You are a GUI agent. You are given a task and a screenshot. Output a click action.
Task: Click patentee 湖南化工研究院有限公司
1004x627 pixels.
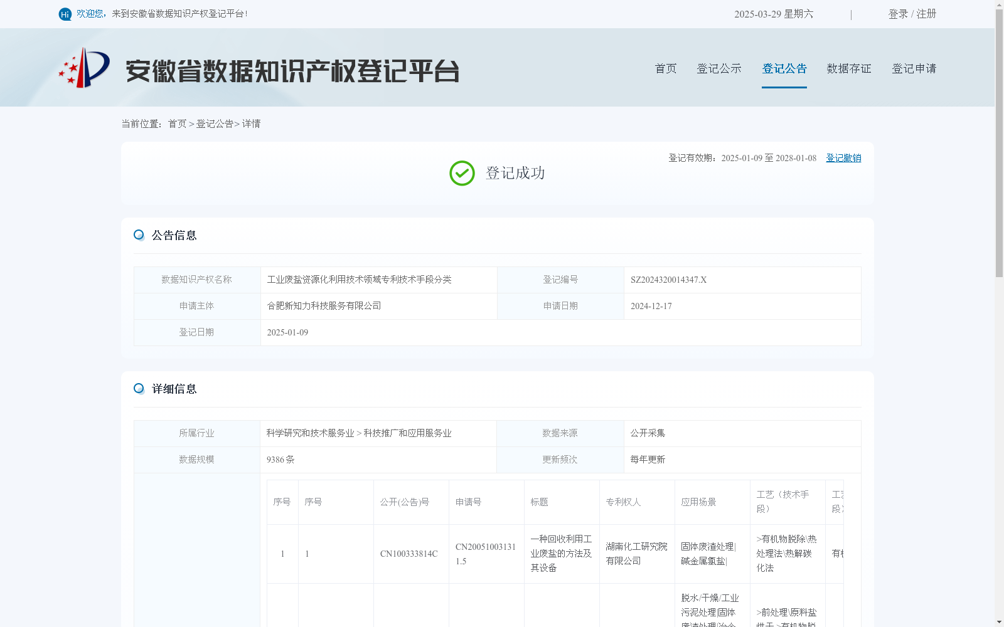[x=636, y=554]
